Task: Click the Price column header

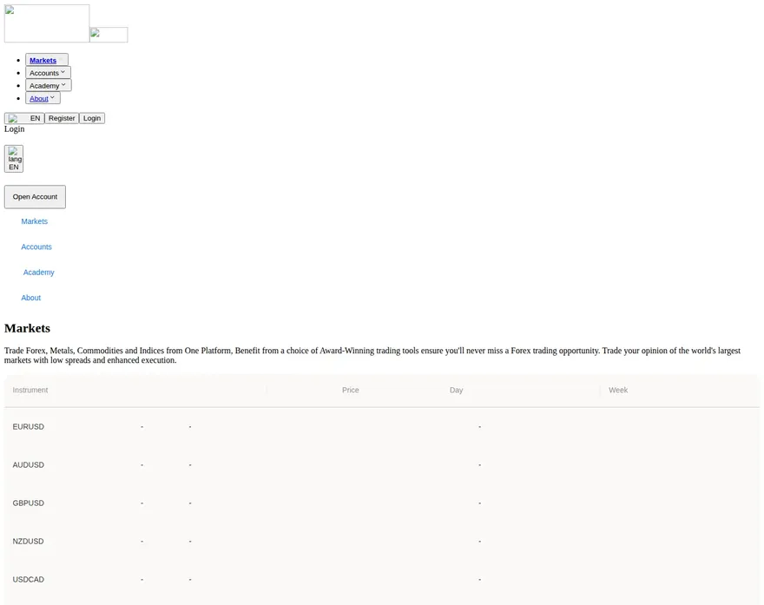Action: tap(351, 390)
